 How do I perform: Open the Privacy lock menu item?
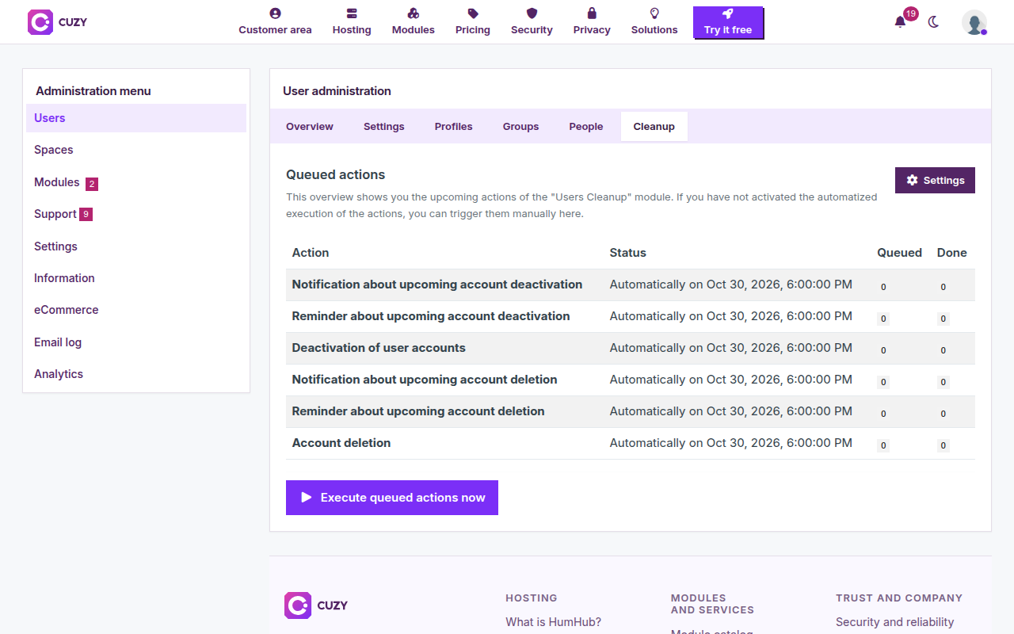[592, 22]
